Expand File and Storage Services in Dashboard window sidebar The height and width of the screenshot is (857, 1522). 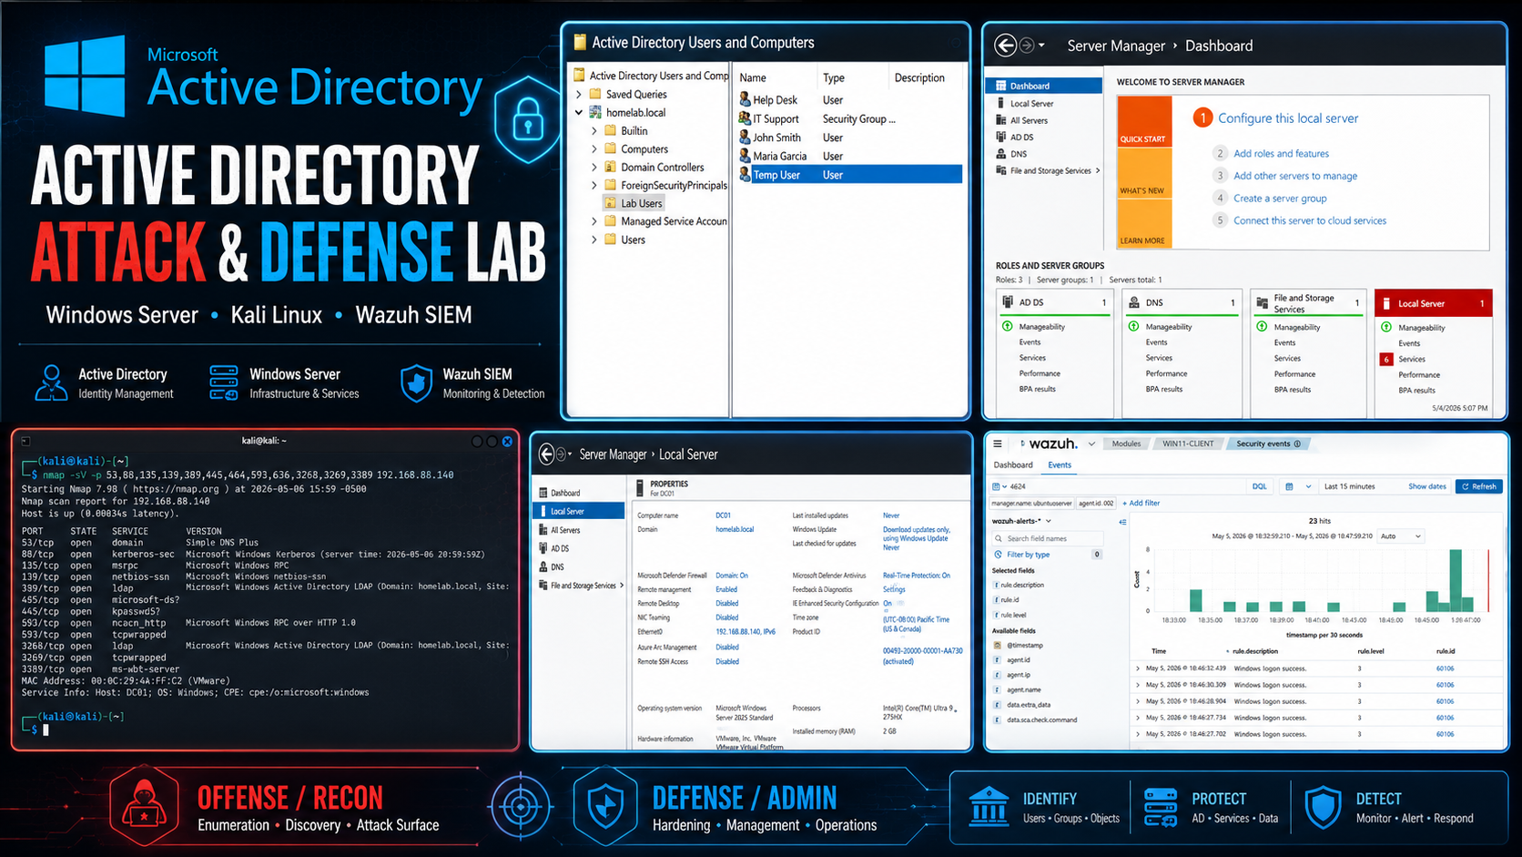1097,170
